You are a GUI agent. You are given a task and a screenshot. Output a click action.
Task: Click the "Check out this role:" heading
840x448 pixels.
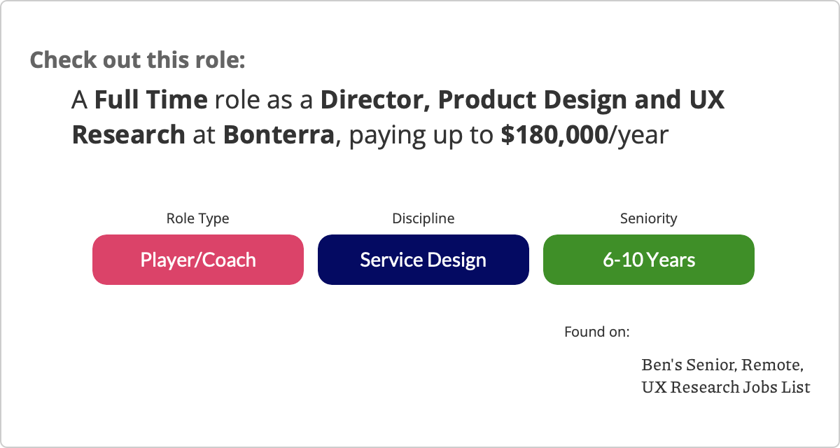pos(137,59)
